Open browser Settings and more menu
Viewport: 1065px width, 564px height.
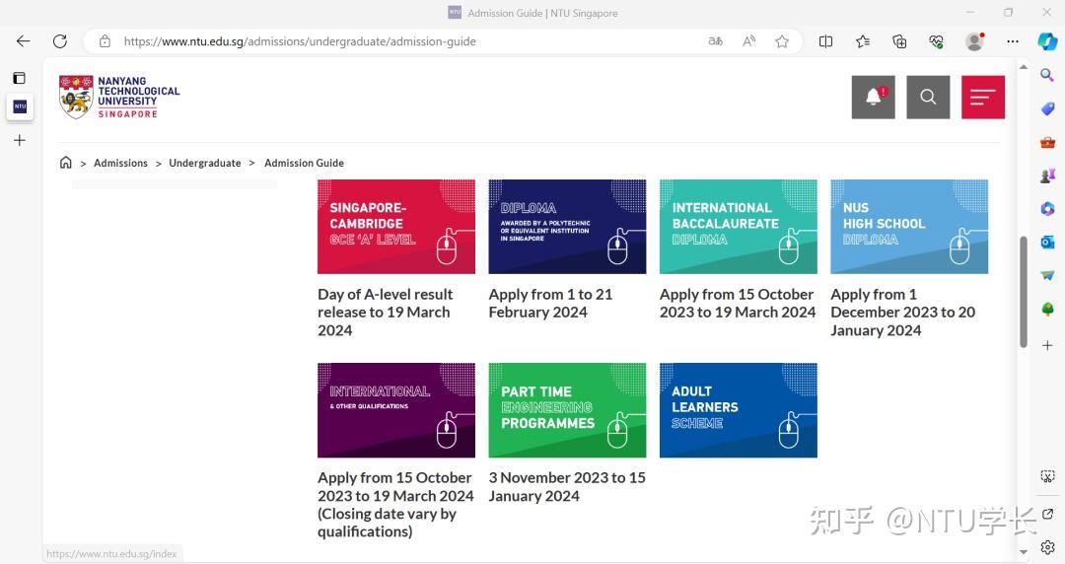point(1013,41)
